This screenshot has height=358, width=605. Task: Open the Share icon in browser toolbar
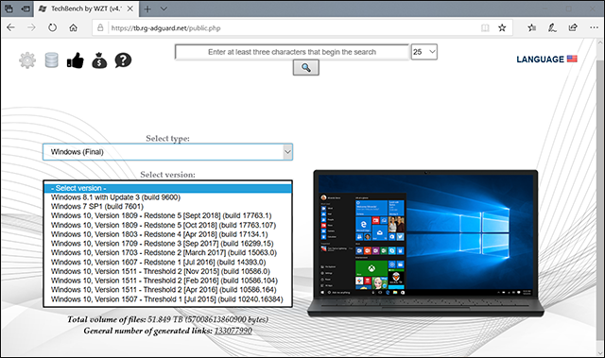[x=573, y=27]
